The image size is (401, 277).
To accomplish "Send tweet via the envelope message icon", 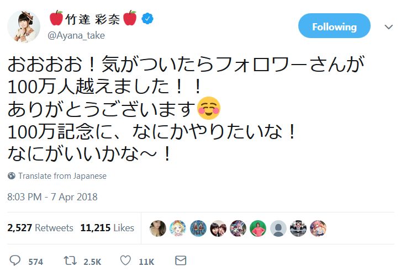I will click(x=180, y=260).
